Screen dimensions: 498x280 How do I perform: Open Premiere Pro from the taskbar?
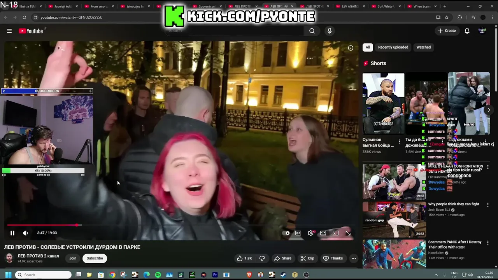click(215, 275)
